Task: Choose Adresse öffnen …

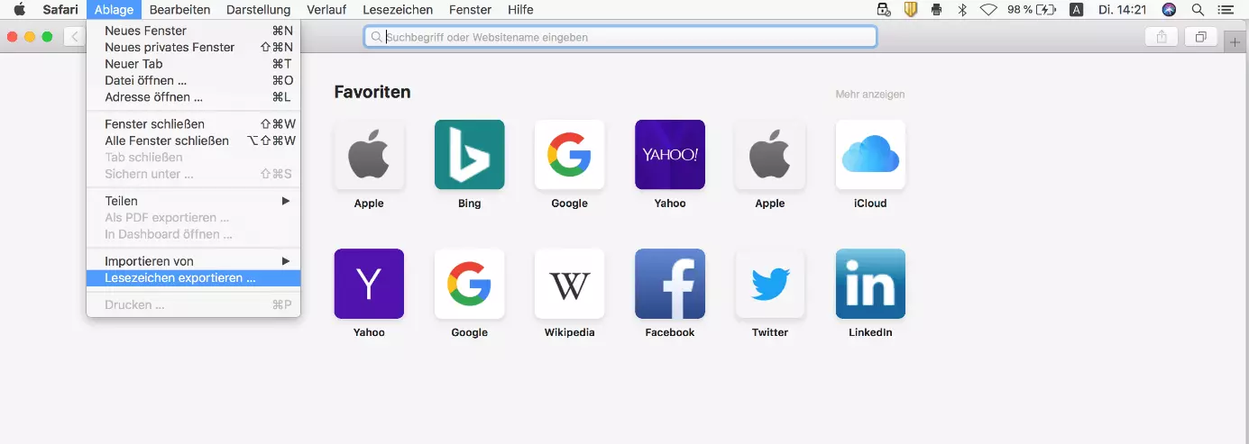Action: 193,97
